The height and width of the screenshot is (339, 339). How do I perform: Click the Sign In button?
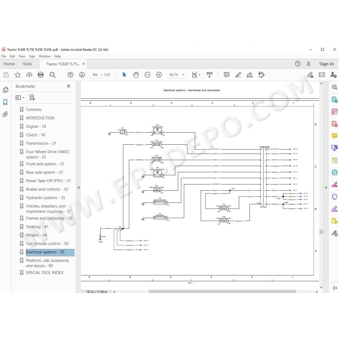[x=326, y=64]
